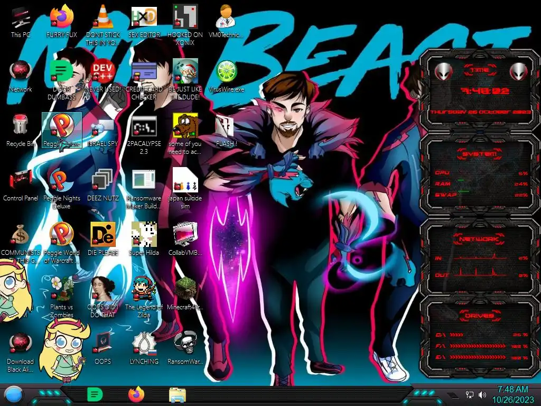
Task: Click the CPU usage row
Action: [x=481, y=173]
